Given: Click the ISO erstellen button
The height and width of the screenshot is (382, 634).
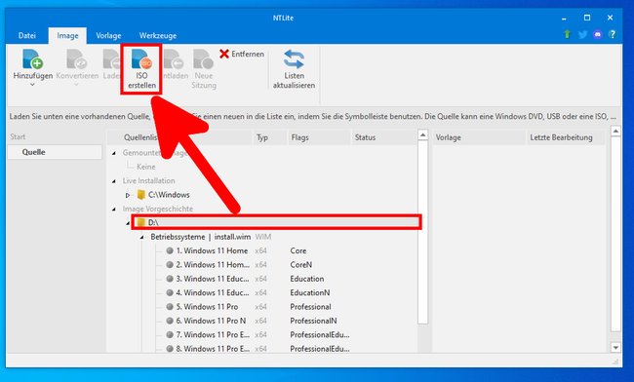Looking at the screenshot, I should (141, 69).
